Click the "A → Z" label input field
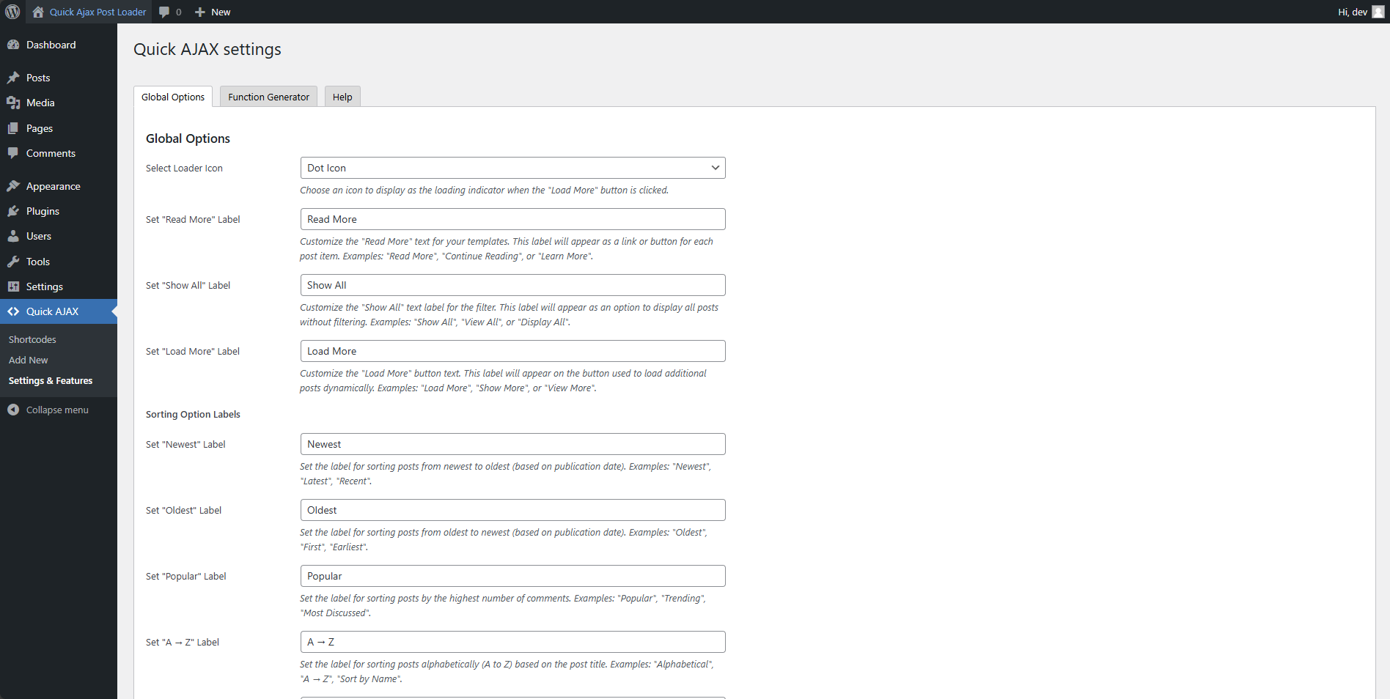The width and height of the screenshot is (1390, 699). coord(512,642)
